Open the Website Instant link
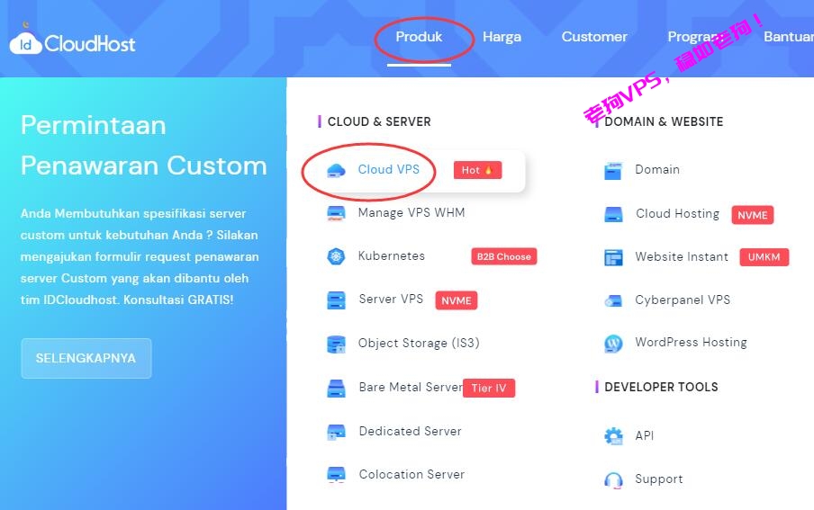This screenshot has height=510, width=814. pos(682,257)
